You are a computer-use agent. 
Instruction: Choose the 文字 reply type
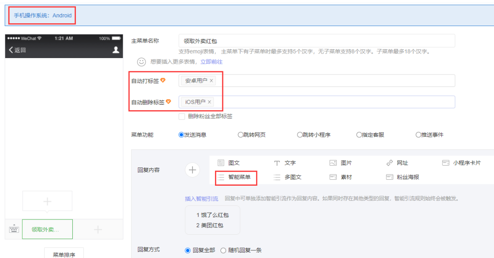click(285, 163)
